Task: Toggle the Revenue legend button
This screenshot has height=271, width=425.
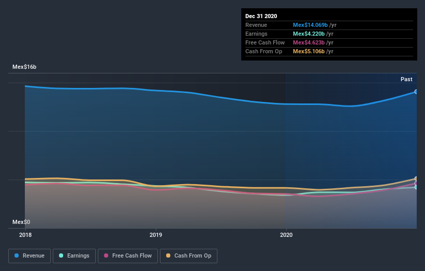Action: coord(30,256)
